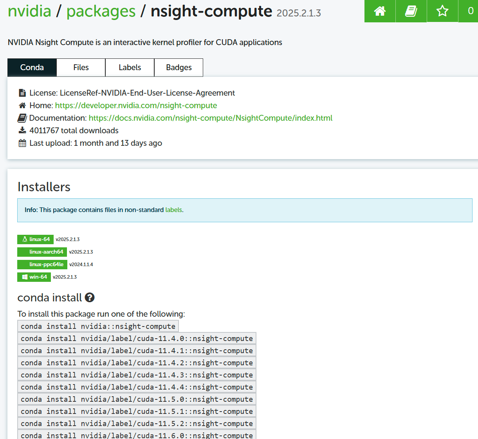The image size is (478, 439).
Task: Click the favorites count button showing 0
Action: point(469,11)
